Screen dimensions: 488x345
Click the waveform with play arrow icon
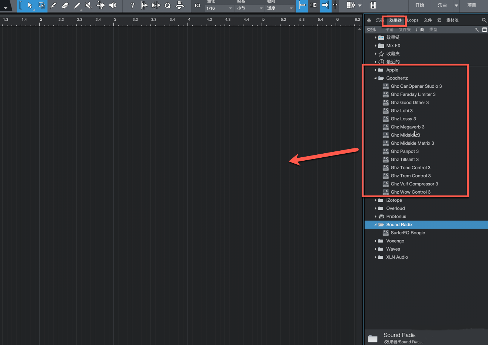click(x=144, y=6)
